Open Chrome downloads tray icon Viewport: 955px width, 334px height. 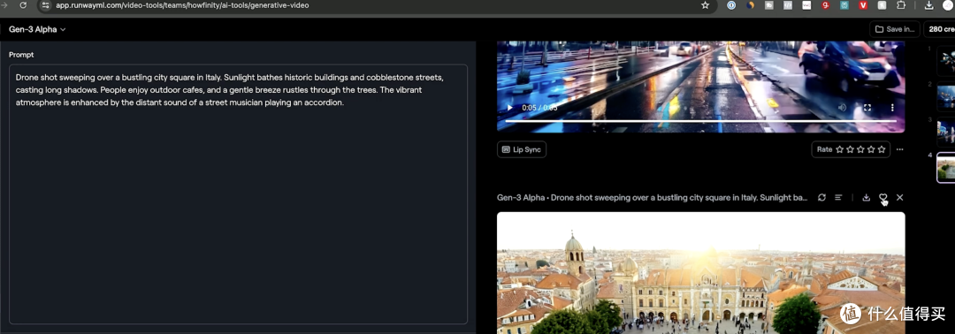point(928,5)
